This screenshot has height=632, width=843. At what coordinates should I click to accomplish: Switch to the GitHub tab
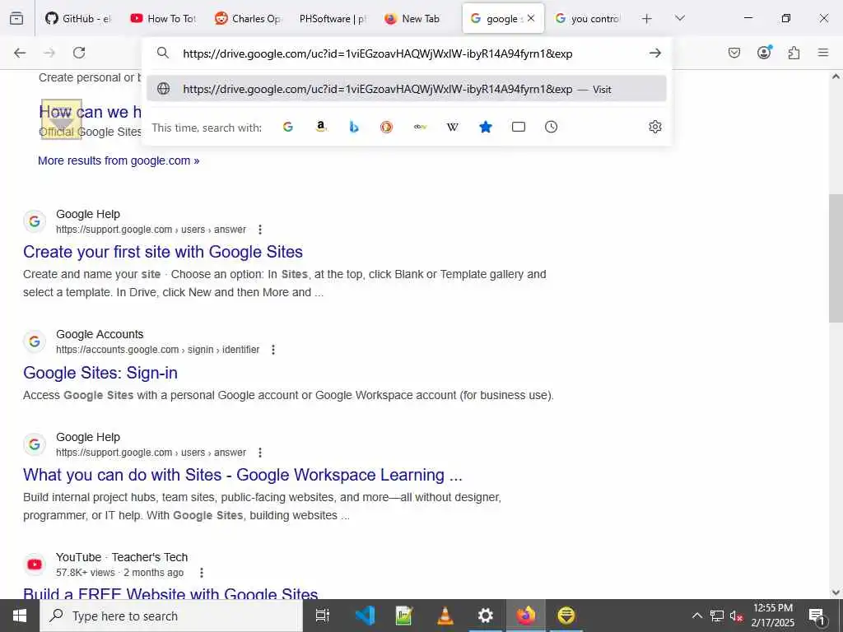[78, 18]
